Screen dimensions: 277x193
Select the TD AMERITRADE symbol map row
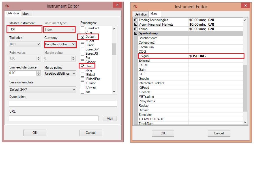pyautogui.click(x=190, y=119)
